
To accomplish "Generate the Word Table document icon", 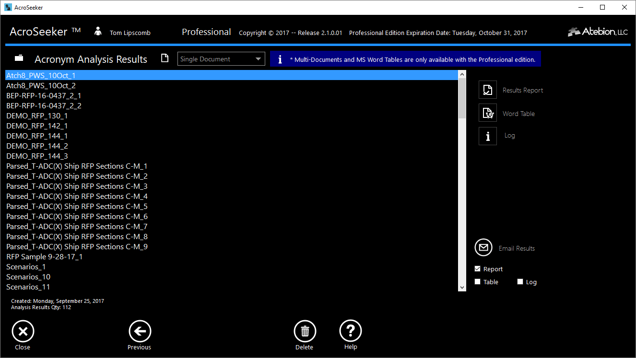I will pyautogui.click(x=488, y=113).
